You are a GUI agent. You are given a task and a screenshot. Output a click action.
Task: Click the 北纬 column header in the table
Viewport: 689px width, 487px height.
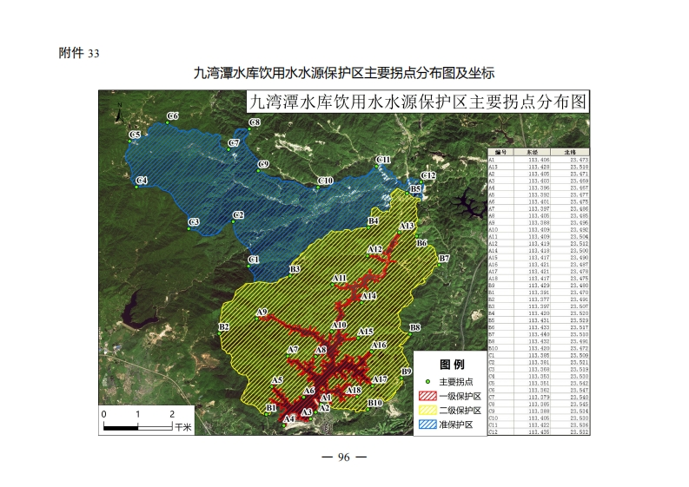pyautogui.click(x=571, y=152)
